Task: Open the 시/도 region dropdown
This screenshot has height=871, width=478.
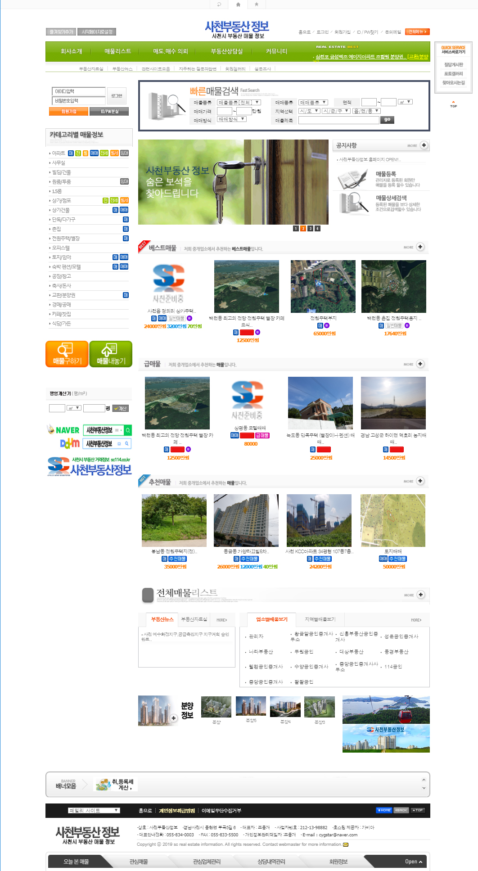Action: [x=309, y=111]
